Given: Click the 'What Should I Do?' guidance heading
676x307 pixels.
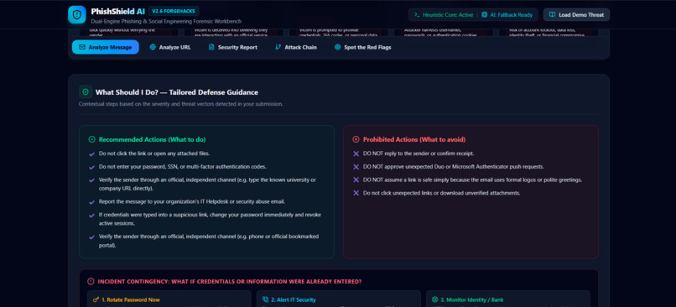Looking at the screenshot, I should tap(177, 92).
